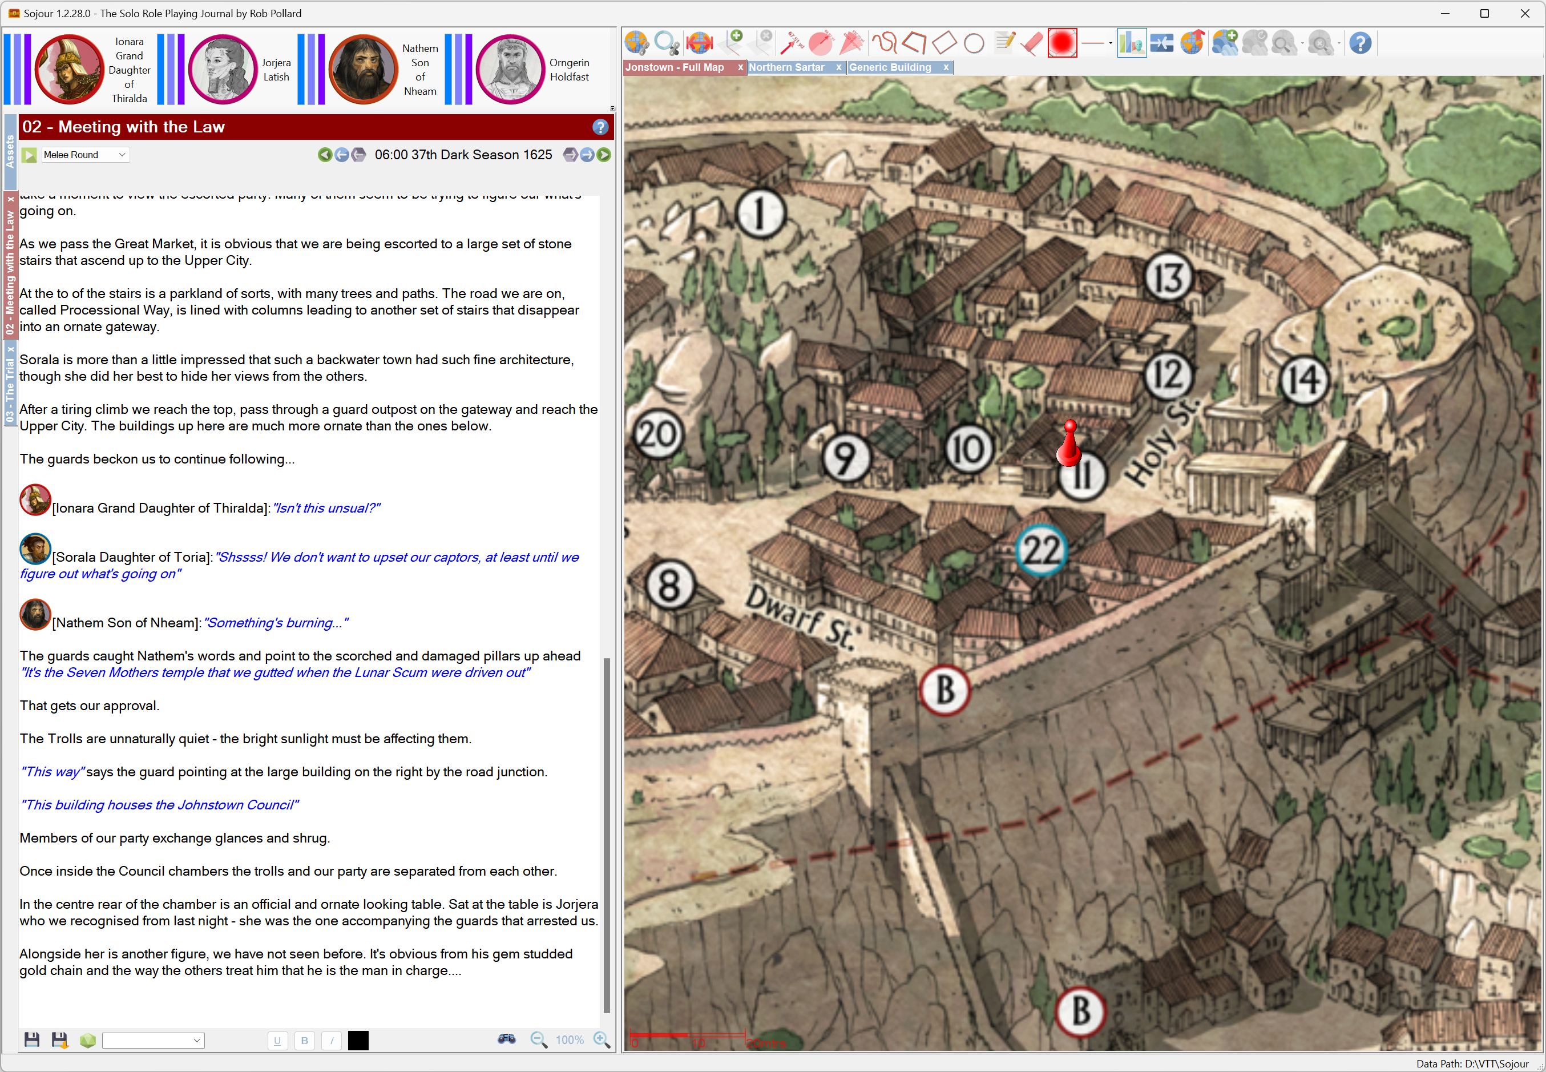Toggle italic formatting button

331,1041
